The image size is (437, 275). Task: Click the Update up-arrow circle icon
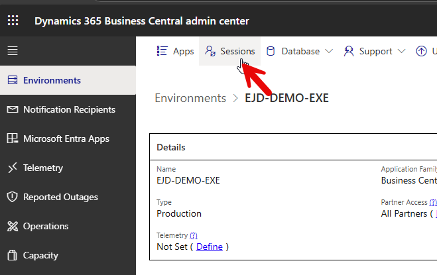421,51
